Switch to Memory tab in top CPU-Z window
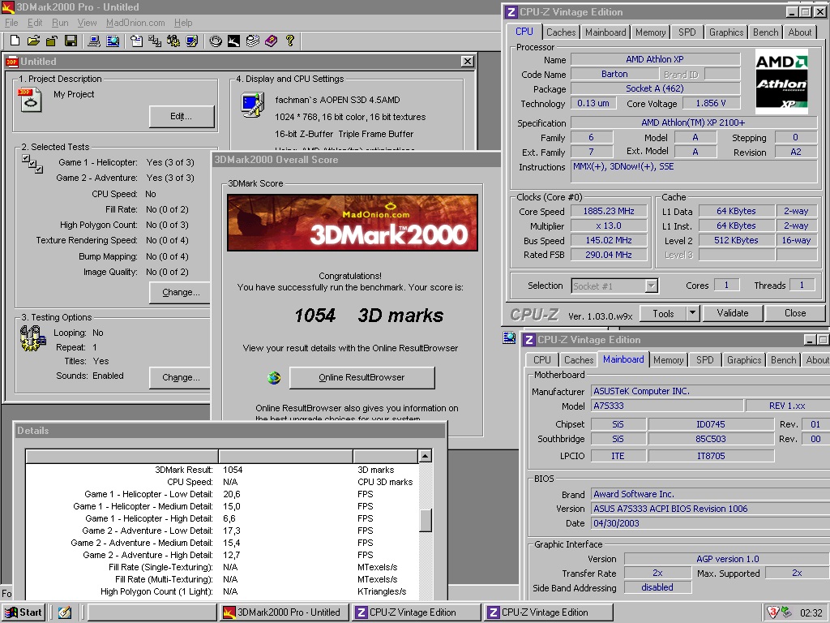This screenshot has height=623, width=830. 651,32
